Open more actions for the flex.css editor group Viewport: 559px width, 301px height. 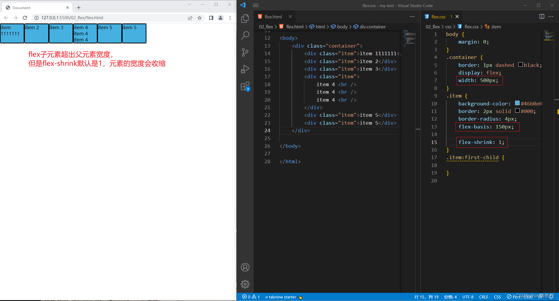click(x=551, y=17)
